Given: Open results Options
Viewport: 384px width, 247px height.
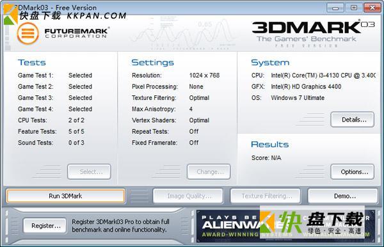Looking at the screenshot, I should 353,172.
